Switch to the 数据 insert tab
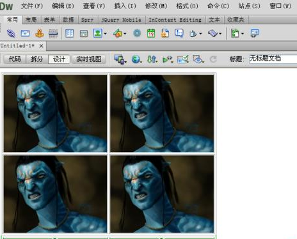The width and height of the screenshot is (297, 239). 68,20
